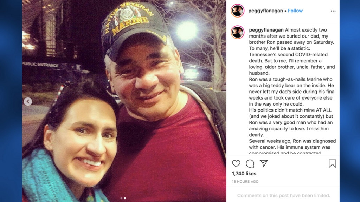Go to previous photo with left arrow
The width and height of the screenshot is (360, 202).
coord(28,101)
